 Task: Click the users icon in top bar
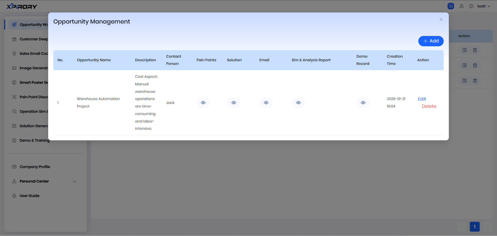pos(462,6)
